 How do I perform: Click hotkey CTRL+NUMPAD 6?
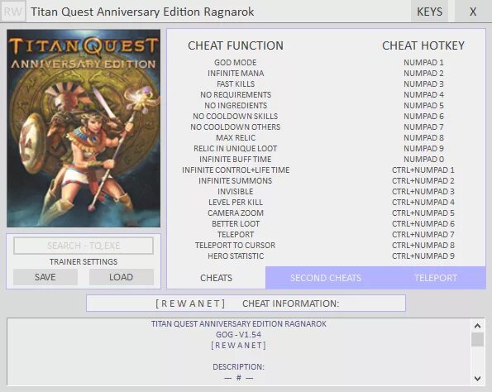coord(423,223)
